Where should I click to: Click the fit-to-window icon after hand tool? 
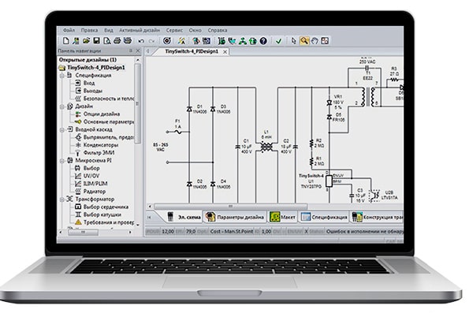(x=325, y=41)
